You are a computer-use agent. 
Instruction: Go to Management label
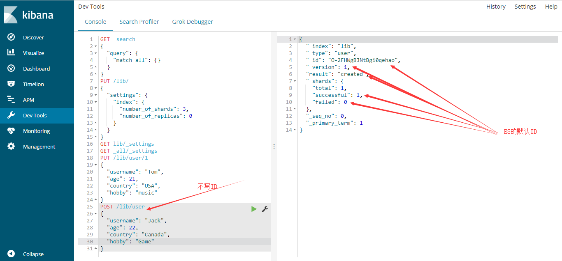(x=39, y=147)
